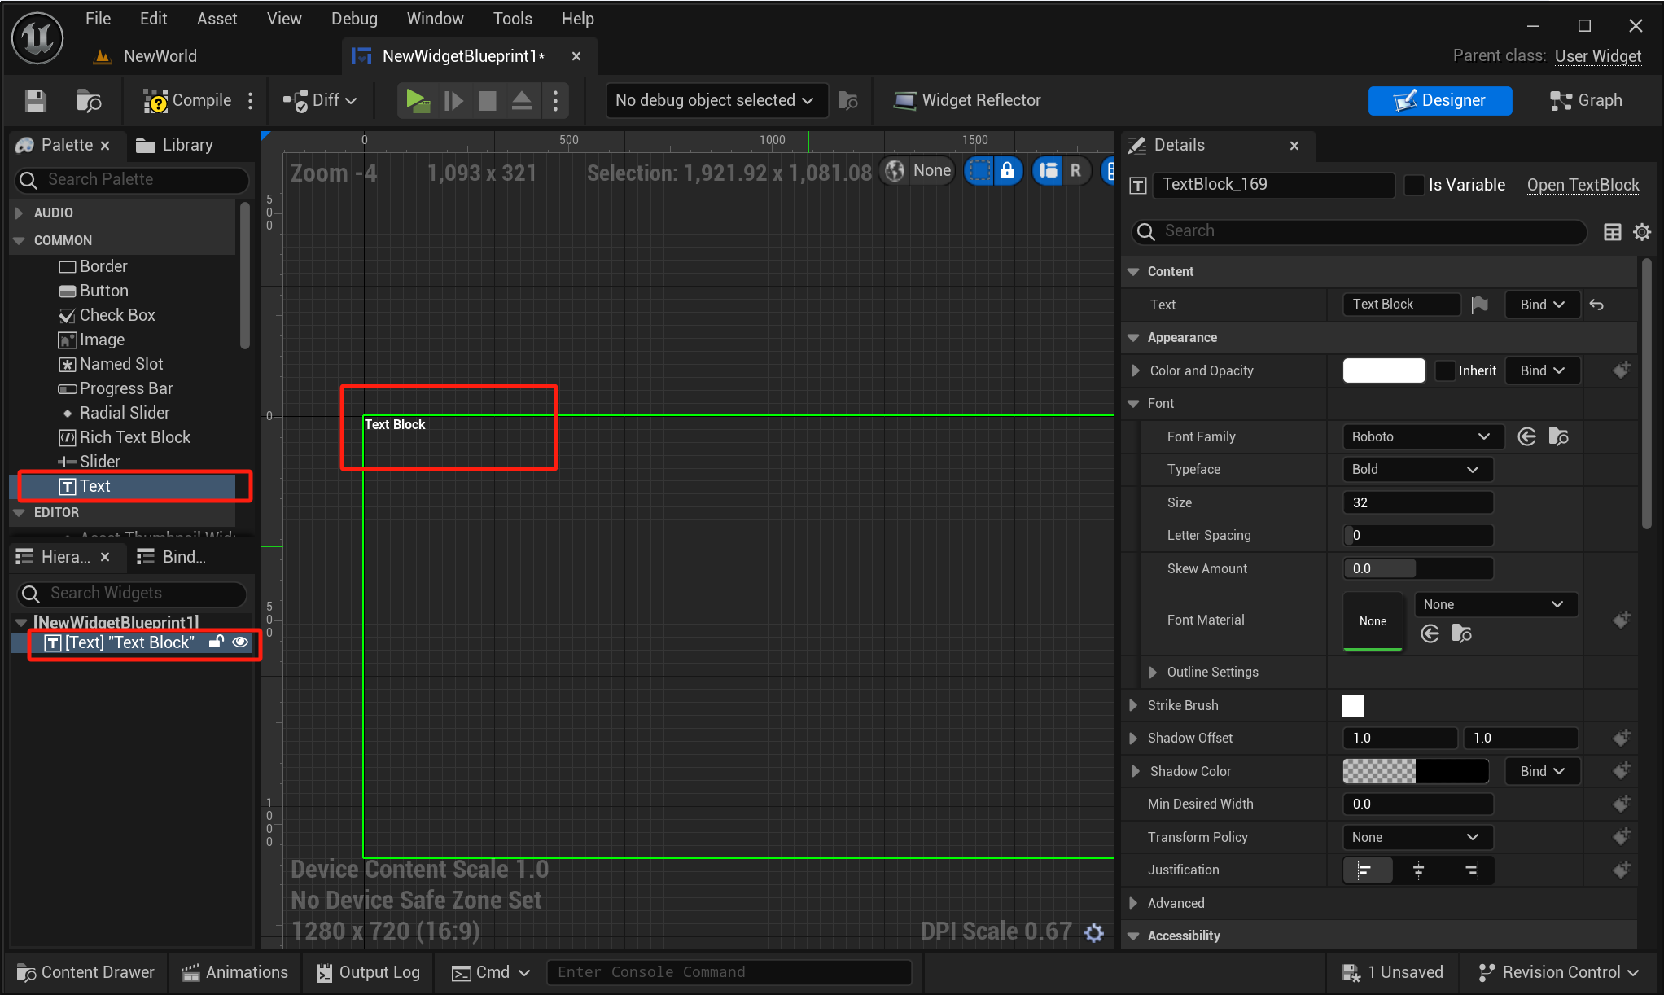Click the Search Palette field
Image resolution: width=1664 pixels, height=995 pixels.
[132, 179]
